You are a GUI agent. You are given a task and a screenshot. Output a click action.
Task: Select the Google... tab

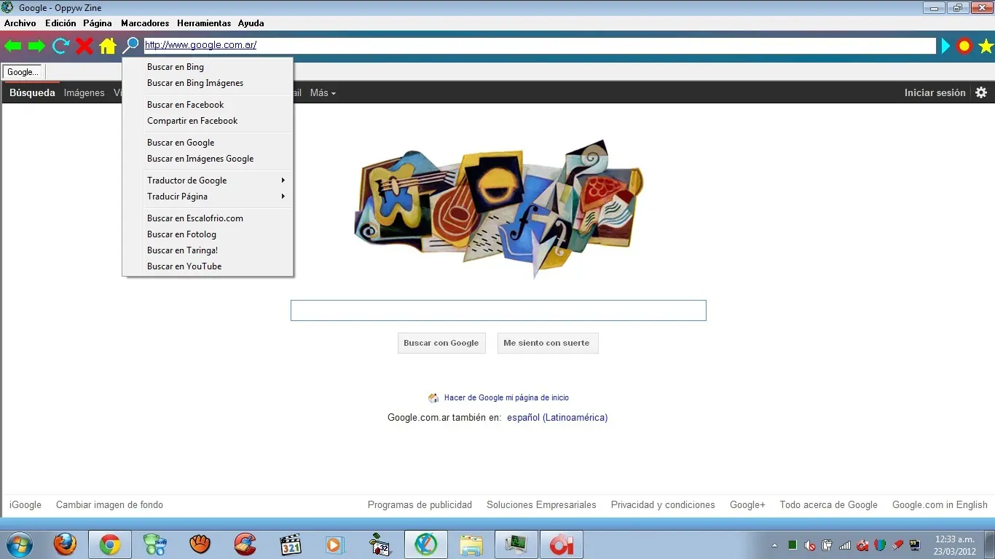(x=23, y=72)
